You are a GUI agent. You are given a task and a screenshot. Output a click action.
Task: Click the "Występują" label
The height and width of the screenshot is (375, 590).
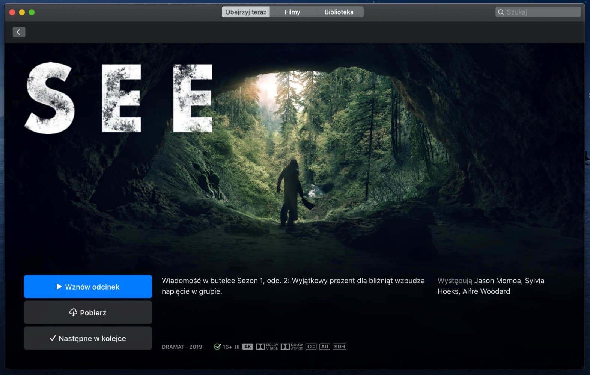click(455, 281)
